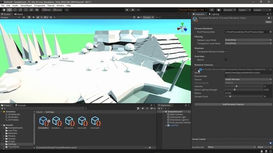Screen dimensions: 273x153
Task: Open the Assets menu
Action: [15, 6]
